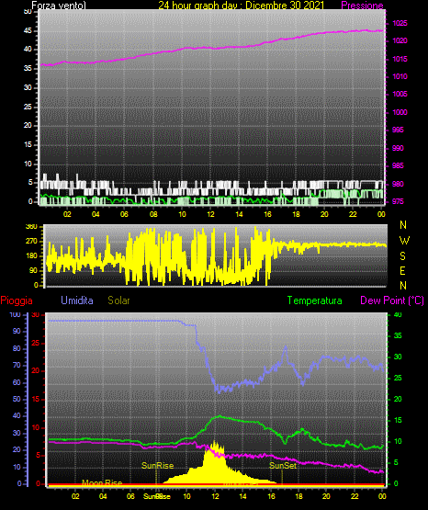This screenshot has height=510, width=428.
Task: Click the yellow W compass letter
Action: pos(404,241)
